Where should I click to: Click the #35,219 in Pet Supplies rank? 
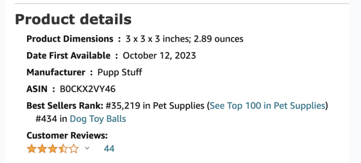coord(155,106)
